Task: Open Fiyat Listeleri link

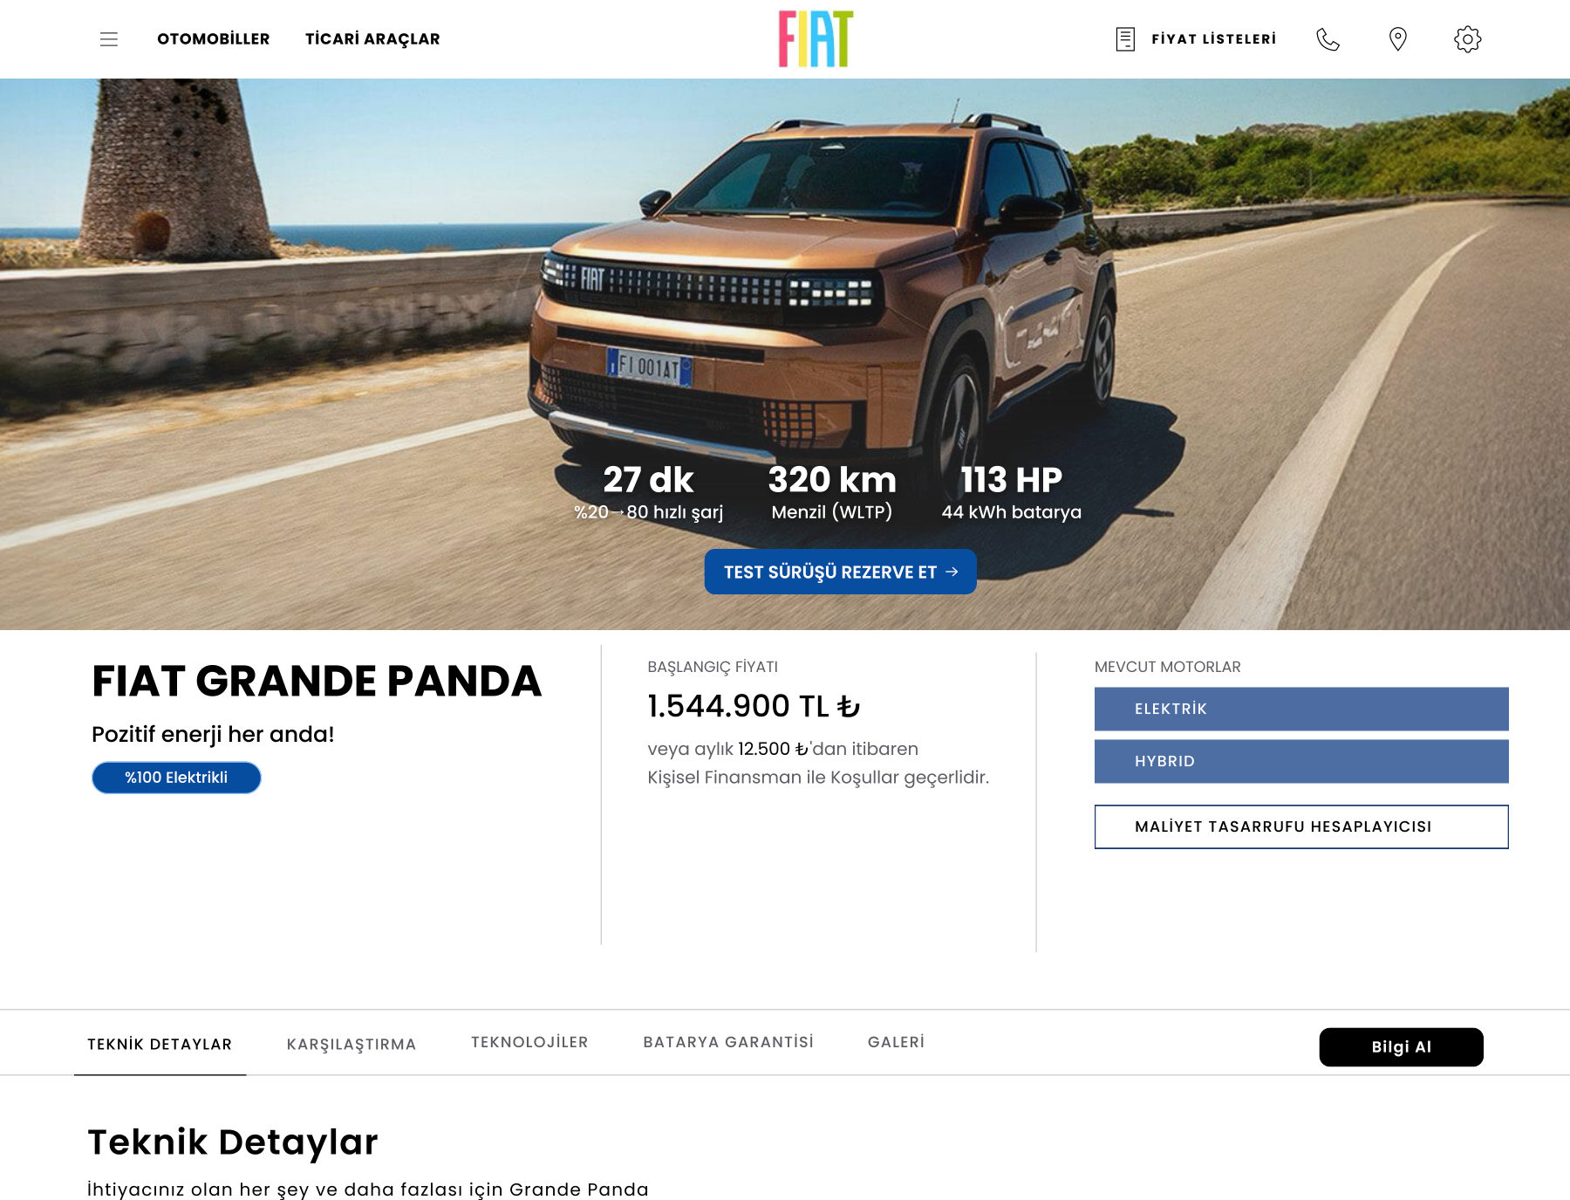Action: [x=1213, y=39]
